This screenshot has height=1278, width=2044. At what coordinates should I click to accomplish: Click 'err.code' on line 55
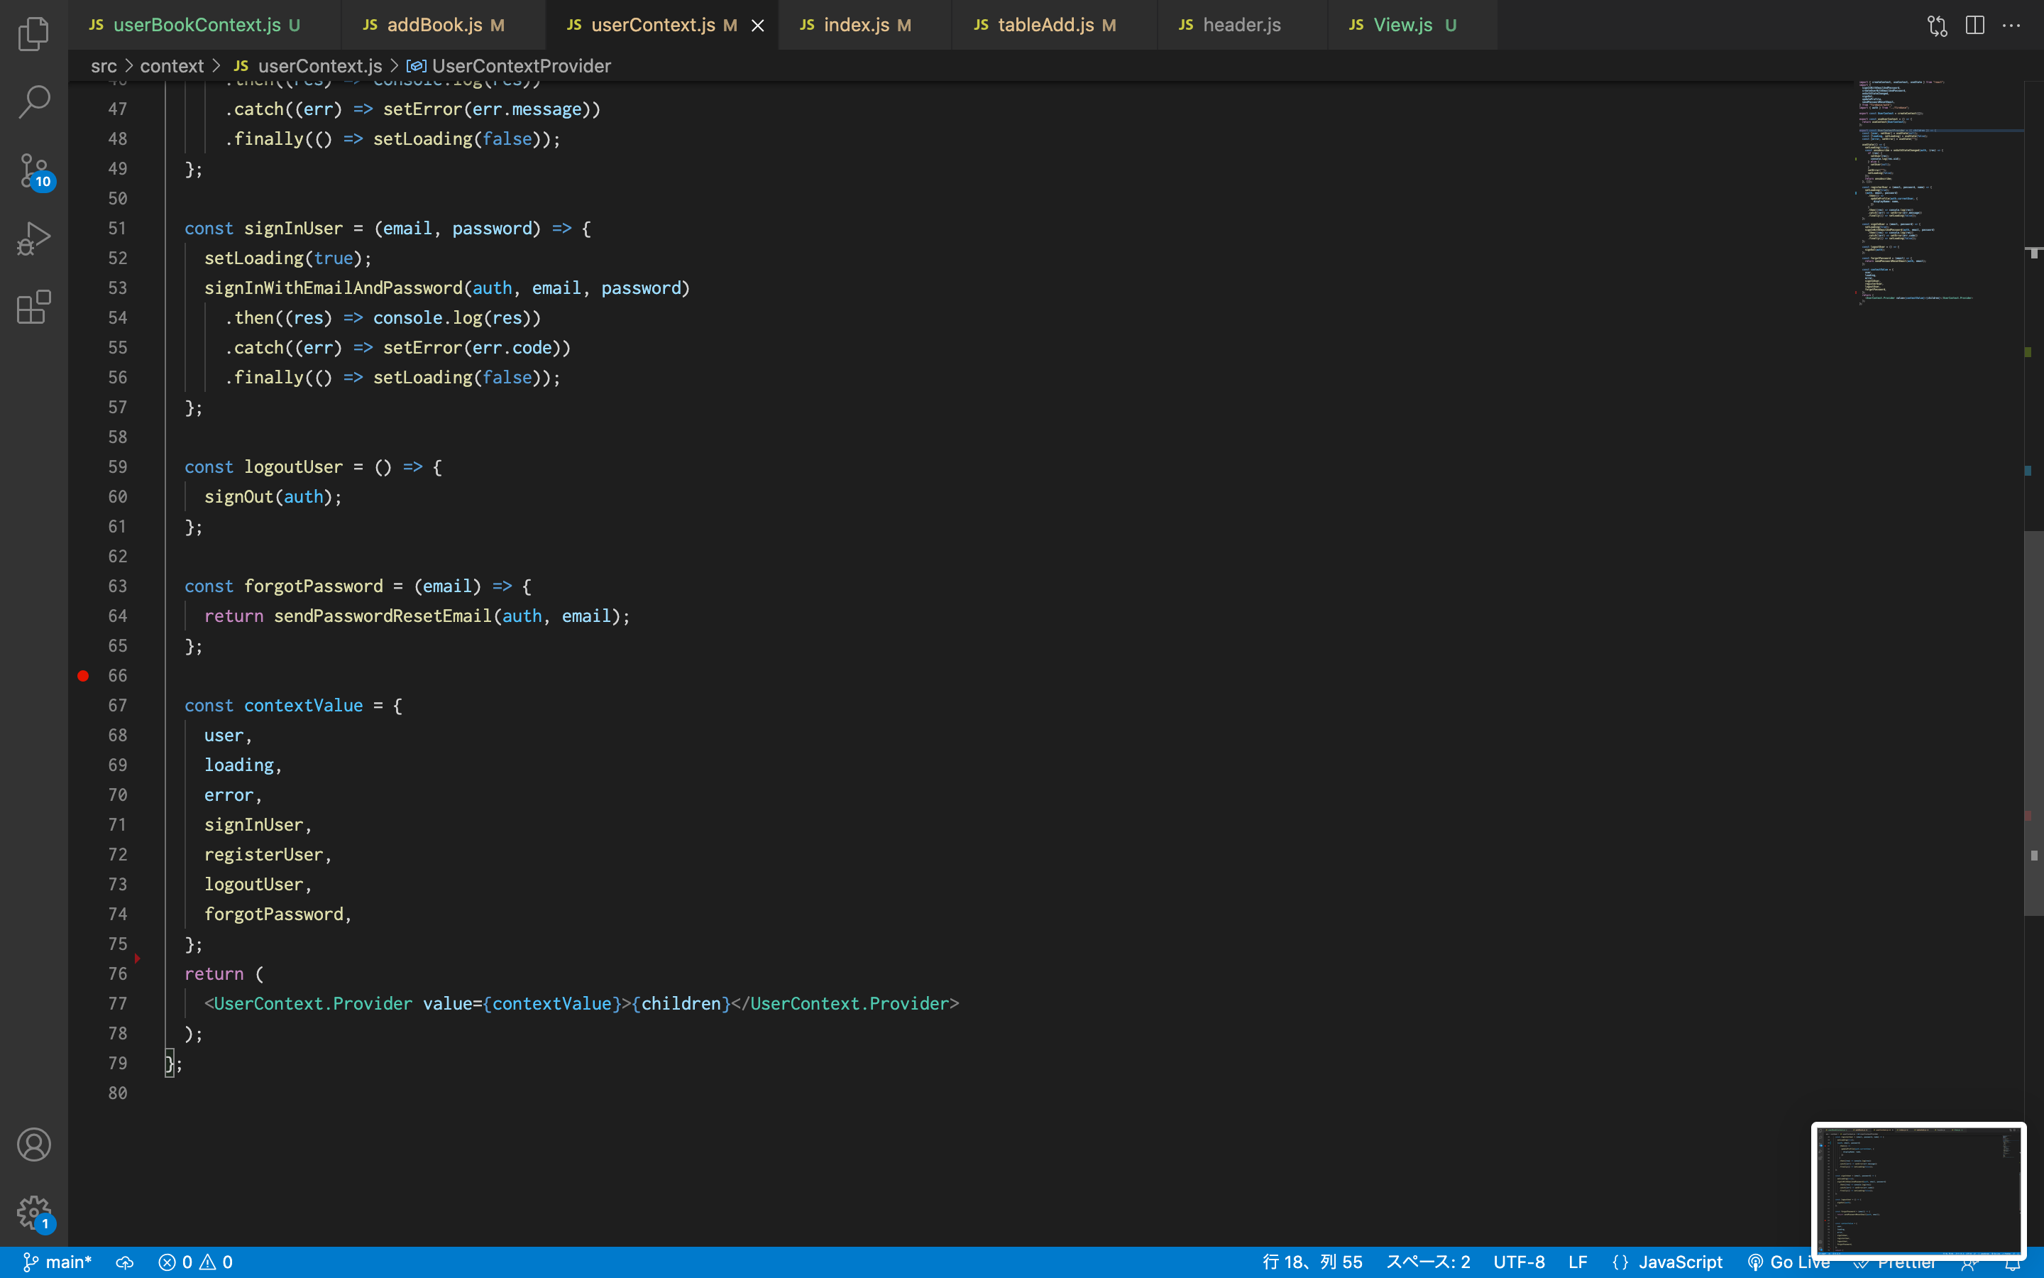pos(512,347)
